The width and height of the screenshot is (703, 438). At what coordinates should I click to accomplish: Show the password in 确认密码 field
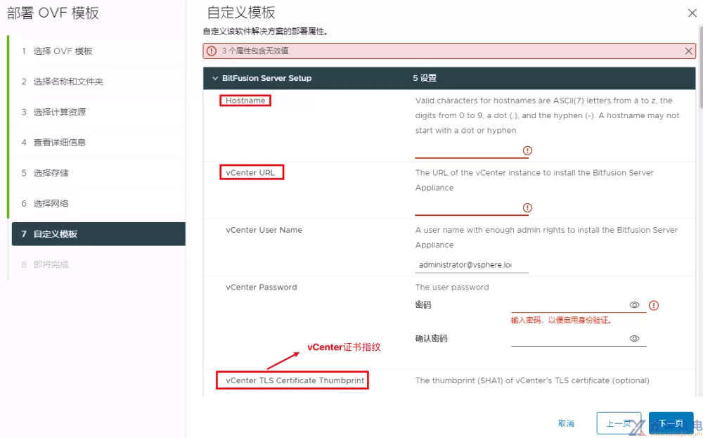pos(634,338)
